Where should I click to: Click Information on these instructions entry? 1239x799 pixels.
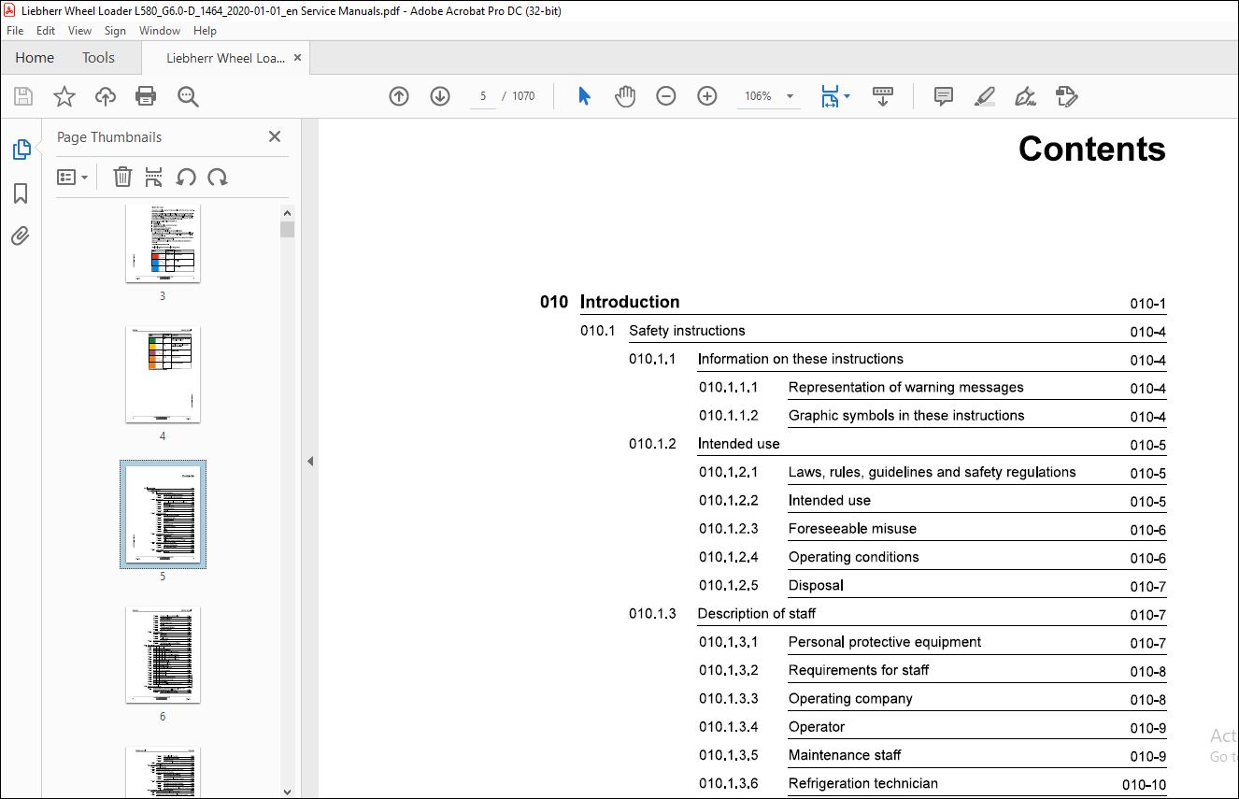800,359
